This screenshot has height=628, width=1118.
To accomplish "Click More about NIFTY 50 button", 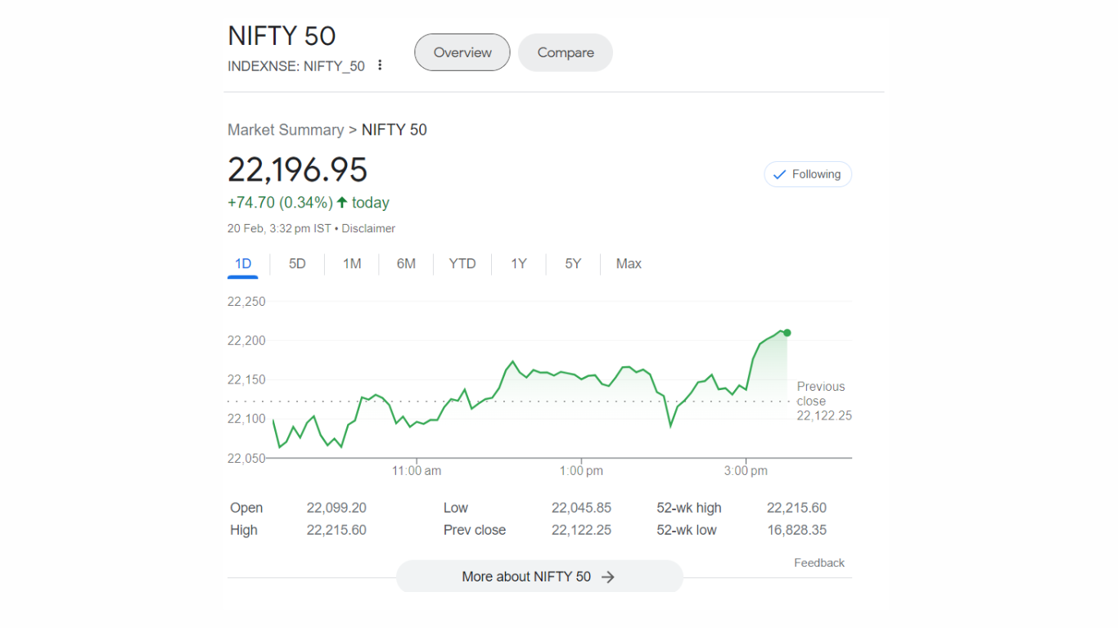I will [539, 576].
